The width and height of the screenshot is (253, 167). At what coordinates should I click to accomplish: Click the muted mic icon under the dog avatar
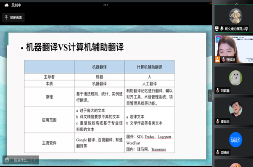[218, 90]
